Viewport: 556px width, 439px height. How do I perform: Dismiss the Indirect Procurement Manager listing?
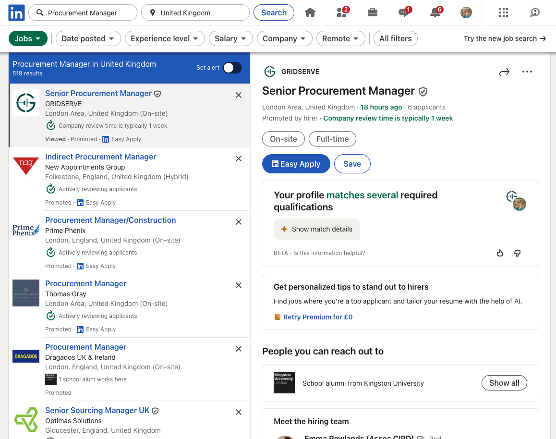[239, 159]
